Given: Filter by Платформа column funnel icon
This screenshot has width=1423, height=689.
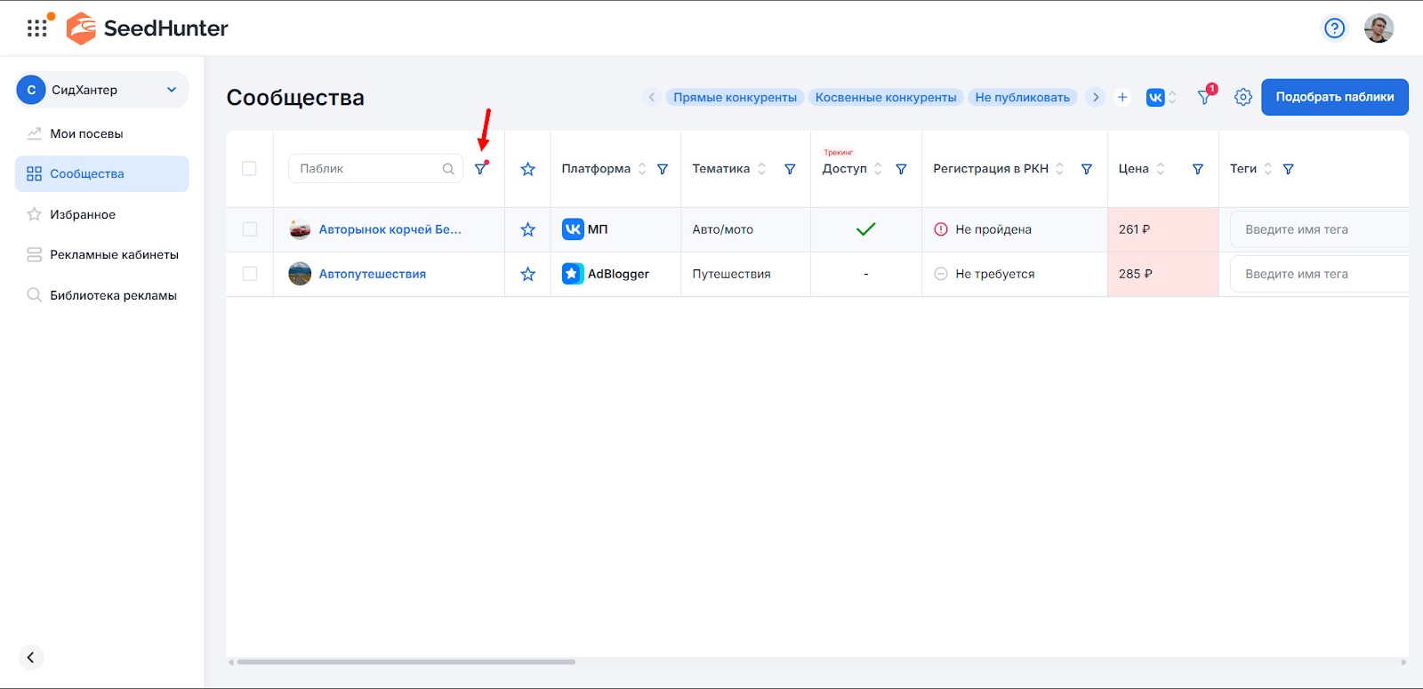Looking at the screenshot, I should [x=663, y=169].
